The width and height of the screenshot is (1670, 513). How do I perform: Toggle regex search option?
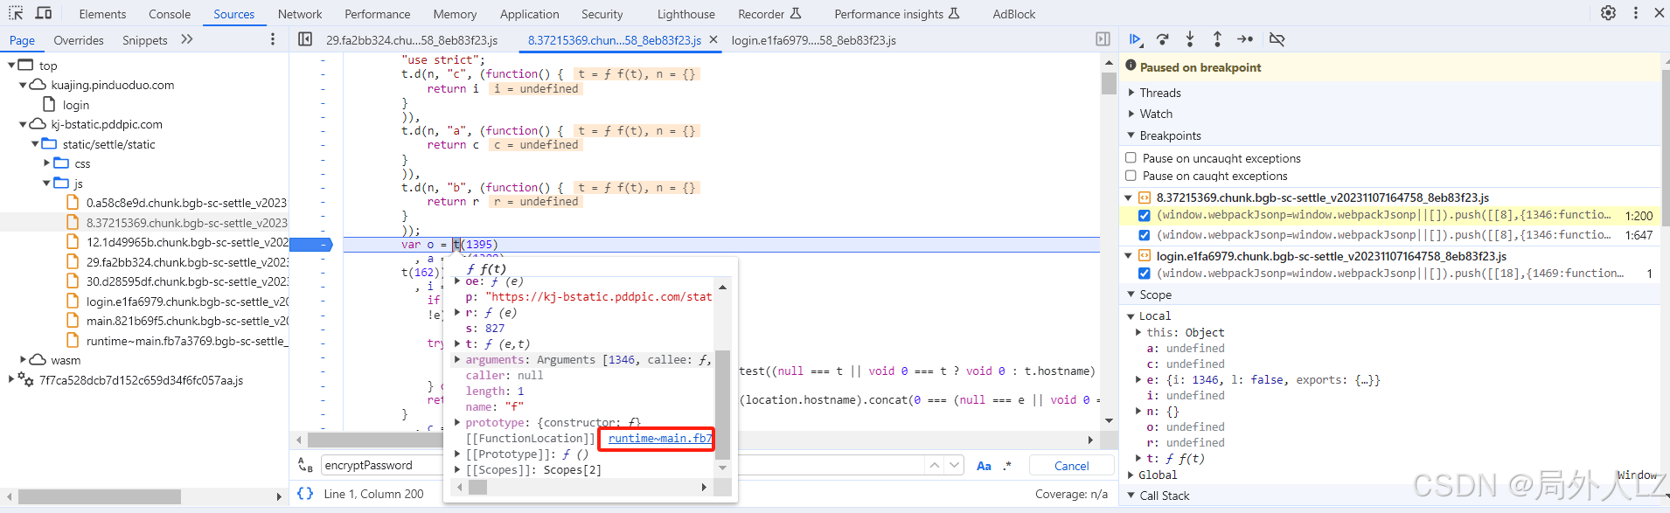coord(1007,466)
